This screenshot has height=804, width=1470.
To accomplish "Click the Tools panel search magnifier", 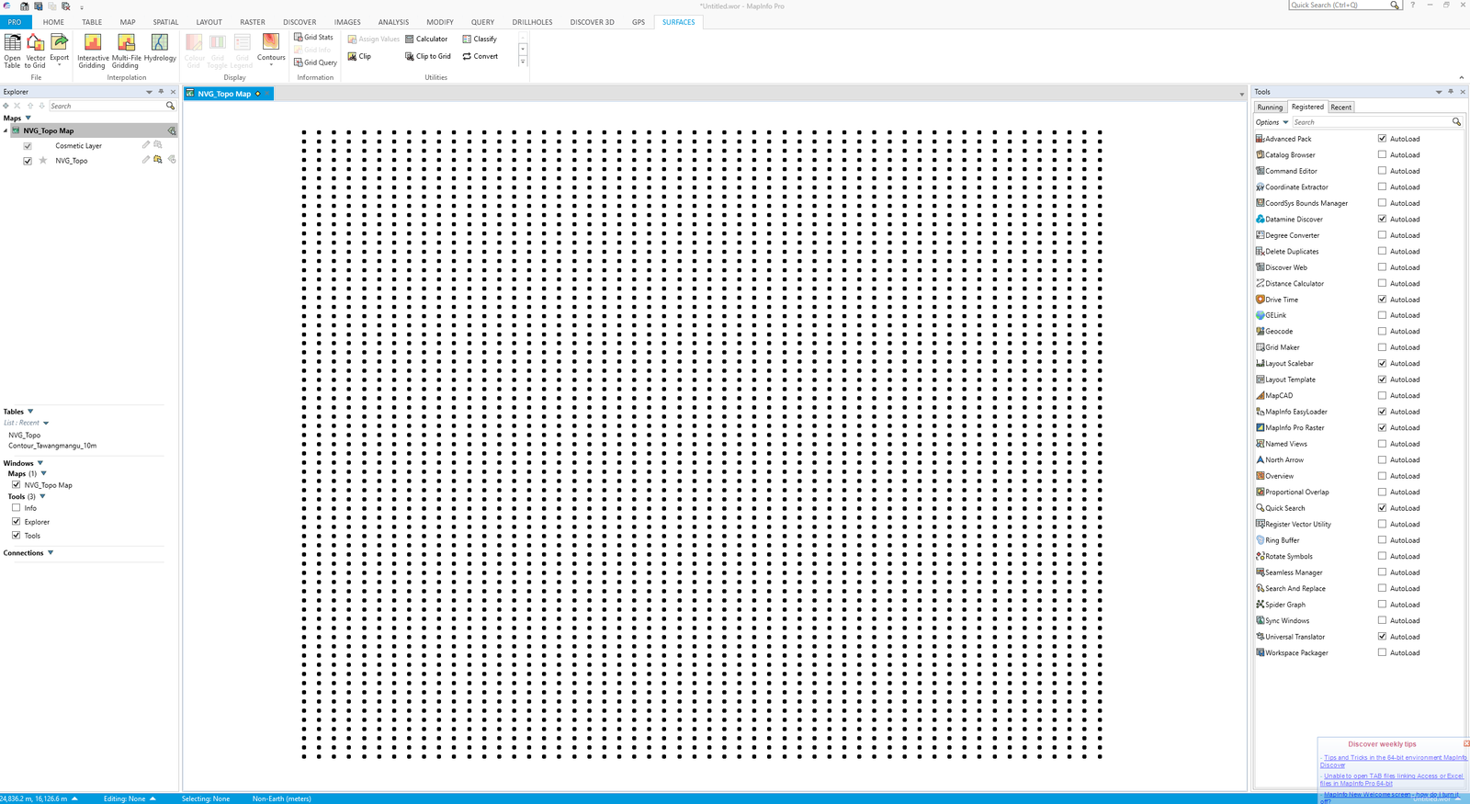I will pyautogui.click(x=1456, y=122).
